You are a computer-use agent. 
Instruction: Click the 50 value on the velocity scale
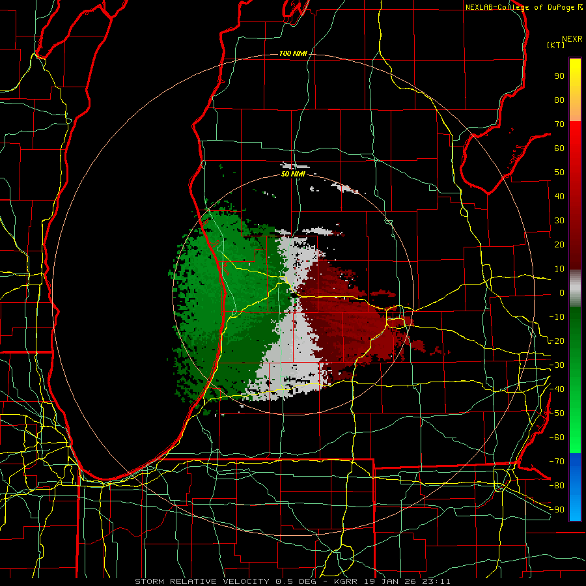pos(559,173)
